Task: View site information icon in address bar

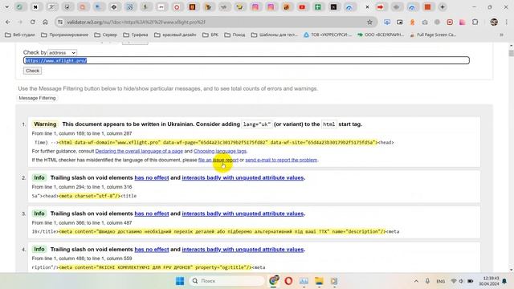Action: 60,22
